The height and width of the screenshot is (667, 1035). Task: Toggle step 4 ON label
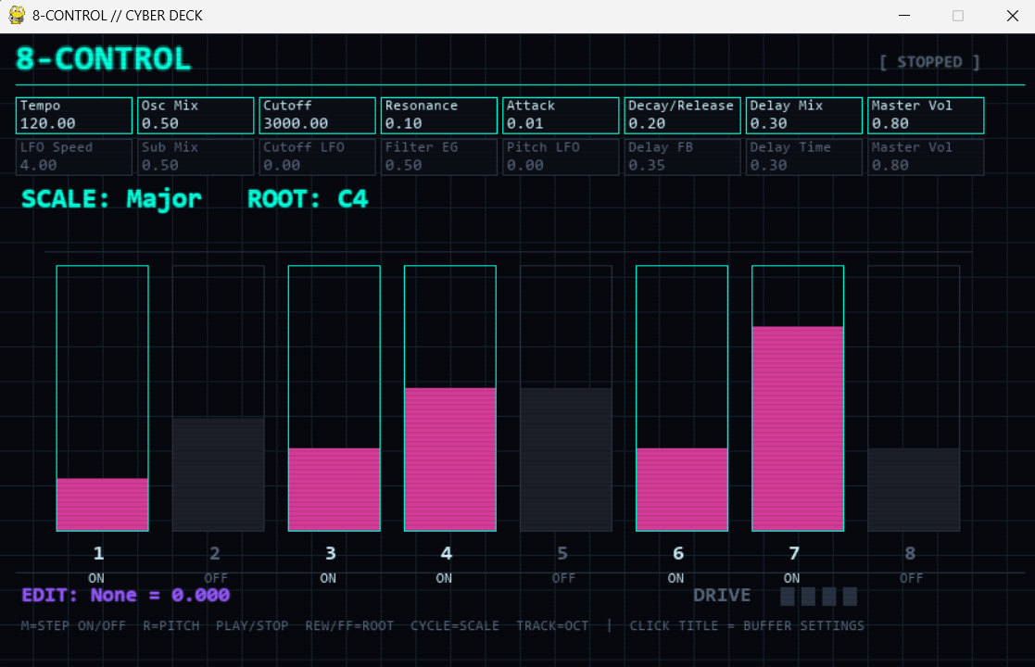click(x=444, y=578)
